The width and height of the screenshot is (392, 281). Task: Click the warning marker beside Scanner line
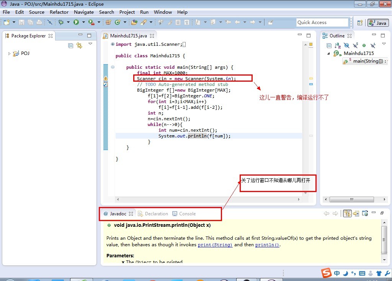[x=106, y=79]
